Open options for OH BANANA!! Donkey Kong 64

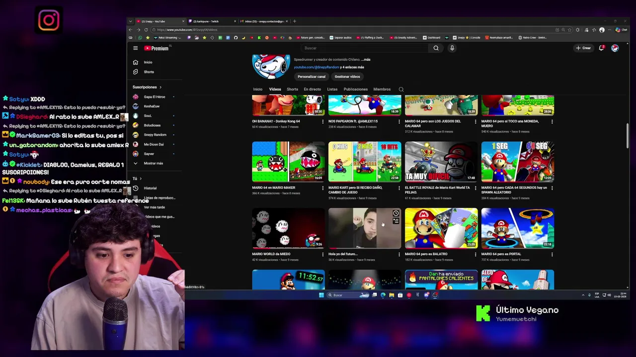click(x=322, y=121)
